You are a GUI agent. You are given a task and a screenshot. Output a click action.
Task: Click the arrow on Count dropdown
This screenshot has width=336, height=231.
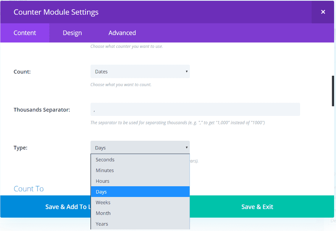[186, 72]
